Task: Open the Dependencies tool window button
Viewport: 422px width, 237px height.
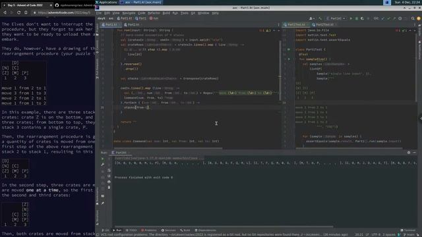Action: point(205,230)
